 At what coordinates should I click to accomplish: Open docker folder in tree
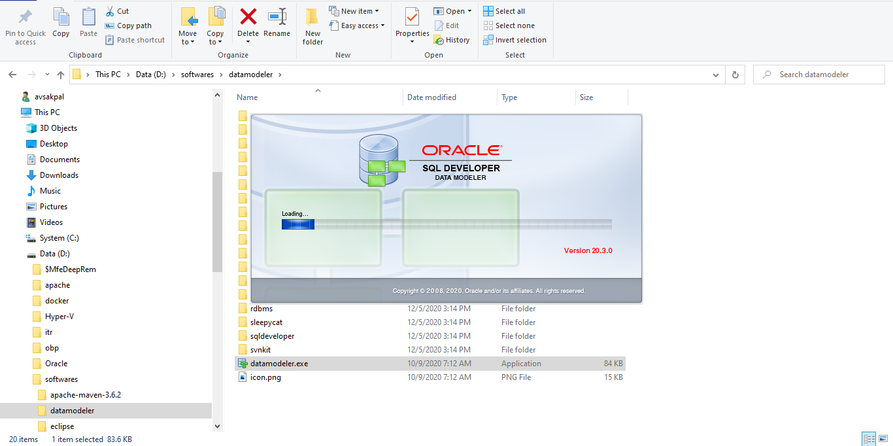(x=57, y=301)
